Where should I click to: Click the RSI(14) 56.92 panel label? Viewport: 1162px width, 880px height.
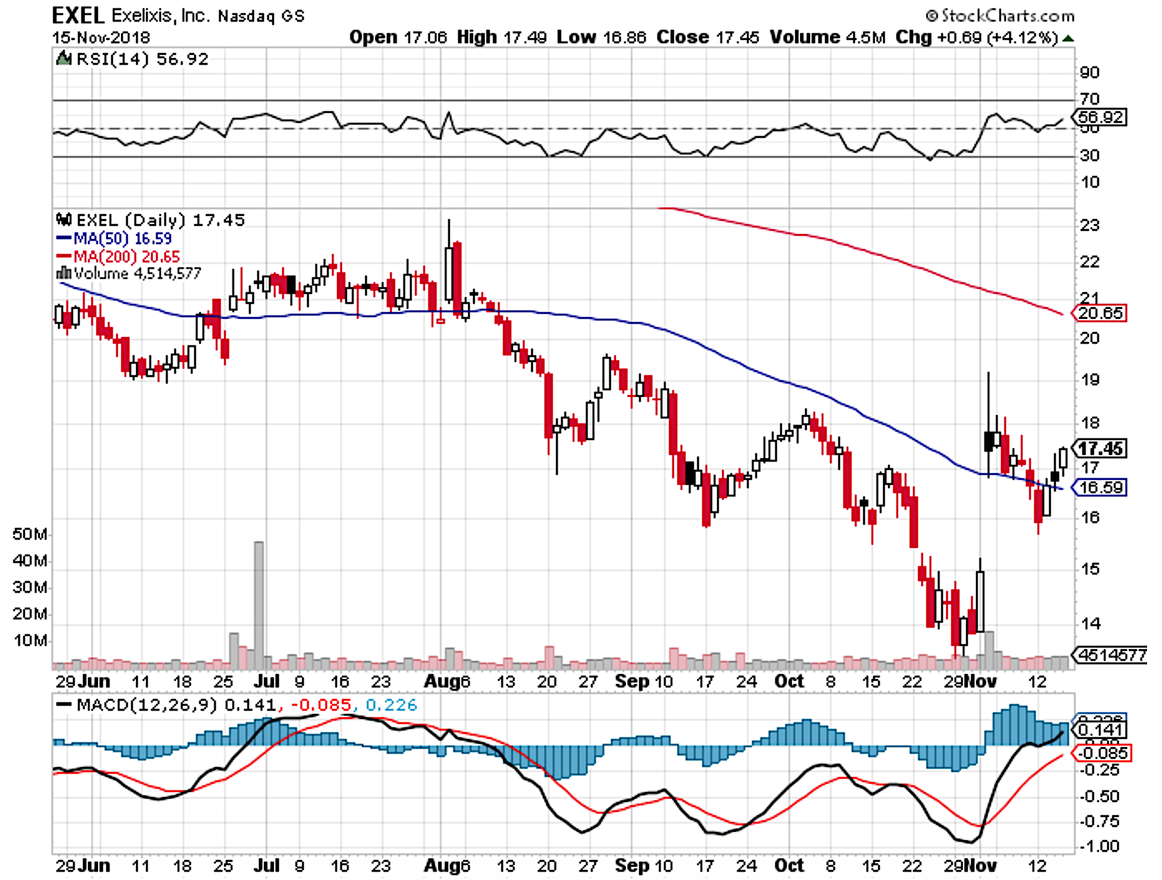point(142,59)
